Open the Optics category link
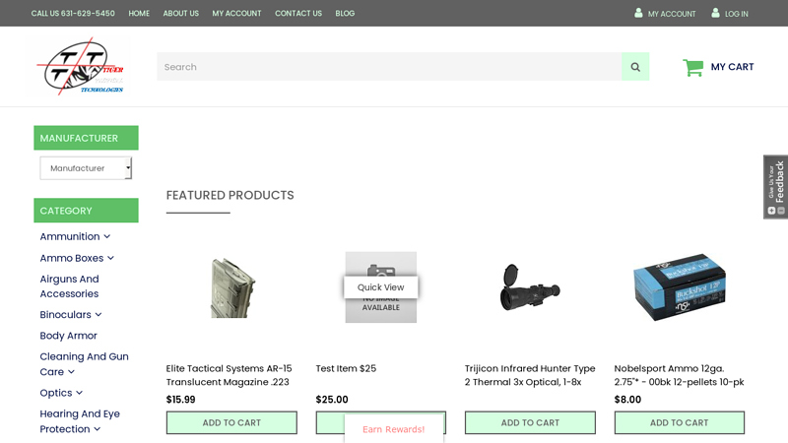 click(x=56, y=393)
